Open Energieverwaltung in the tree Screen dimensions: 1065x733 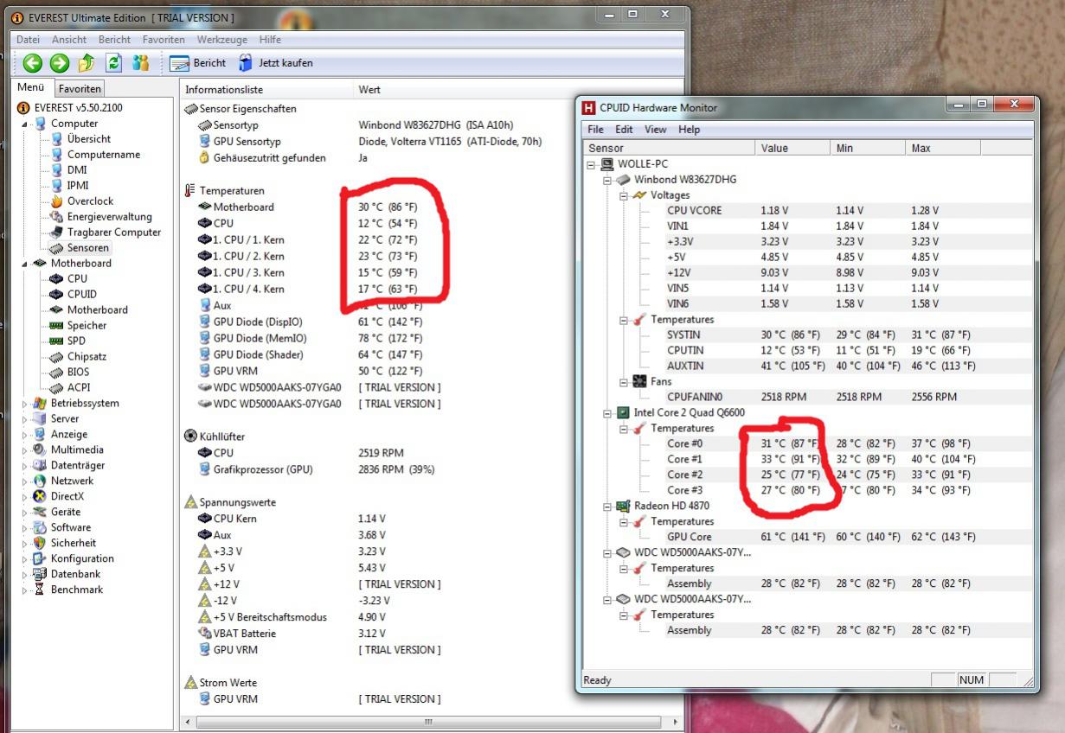point(109,217)
